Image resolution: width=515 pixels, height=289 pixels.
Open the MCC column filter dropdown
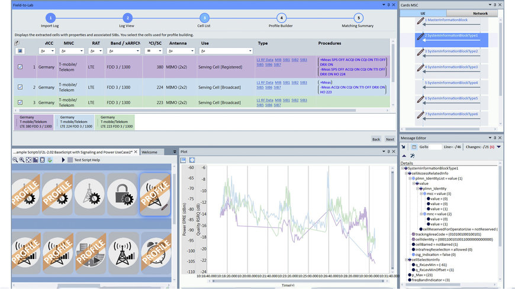52,51
